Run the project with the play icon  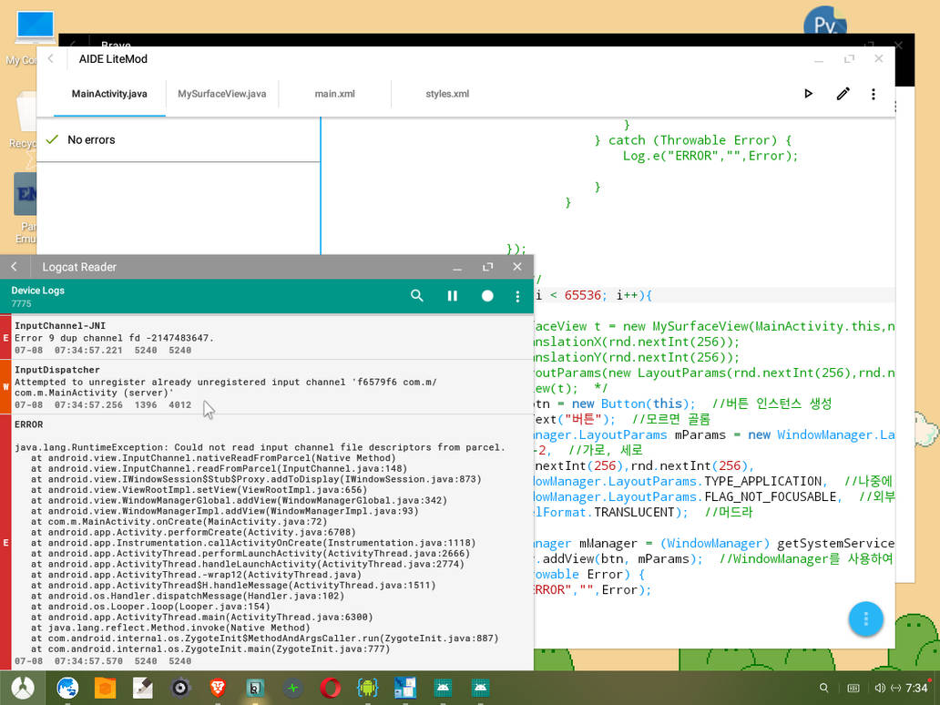click(x=808, y=94)
